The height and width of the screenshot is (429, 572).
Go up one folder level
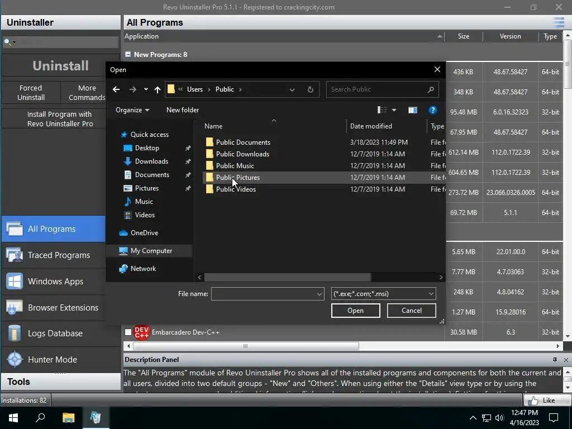[157, 89]
